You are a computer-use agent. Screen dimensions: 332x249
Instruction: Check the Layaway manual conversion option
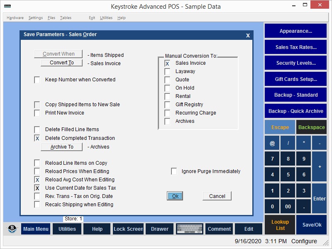167,71
